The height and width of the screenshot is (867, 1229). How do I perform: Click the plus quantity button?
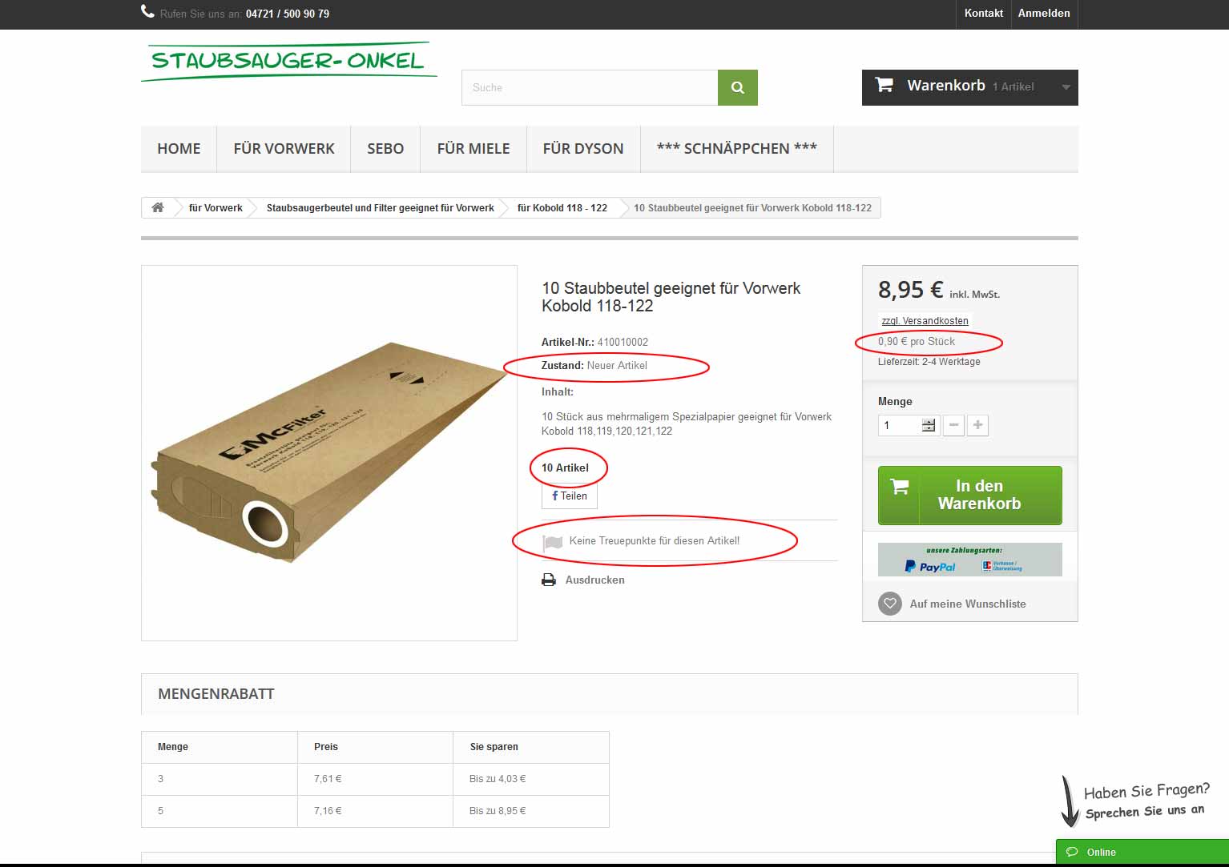tap(977, 425)
